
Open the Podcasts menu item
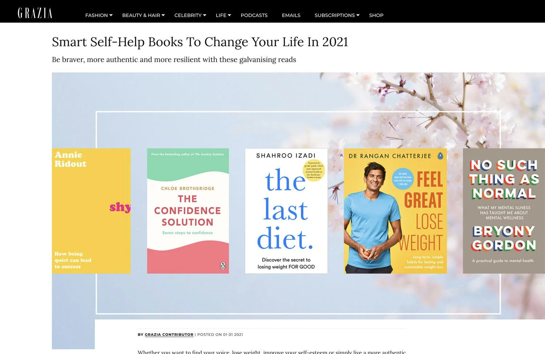click(254, 15)
